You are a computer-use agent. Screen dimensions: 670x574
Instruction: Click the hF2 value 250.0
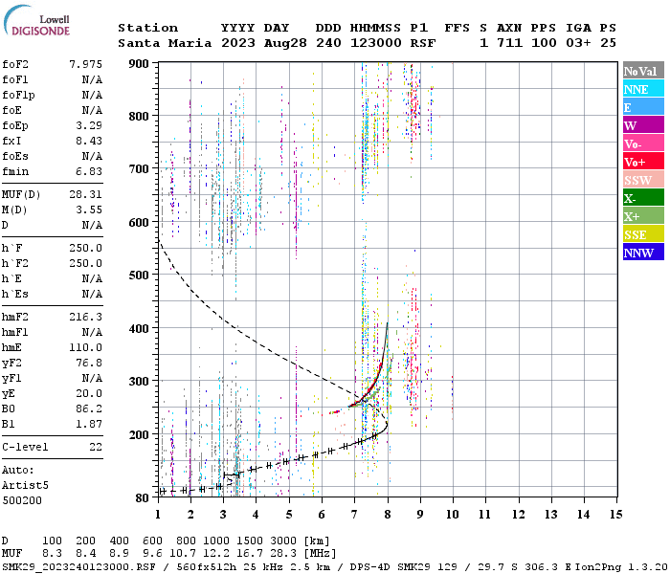click(x=86, y=263)
